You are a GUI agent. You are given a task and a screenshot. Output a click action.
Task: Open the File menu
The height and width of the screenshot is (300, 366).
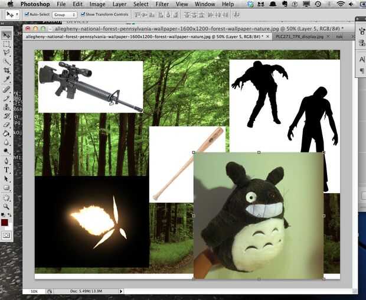61,4
